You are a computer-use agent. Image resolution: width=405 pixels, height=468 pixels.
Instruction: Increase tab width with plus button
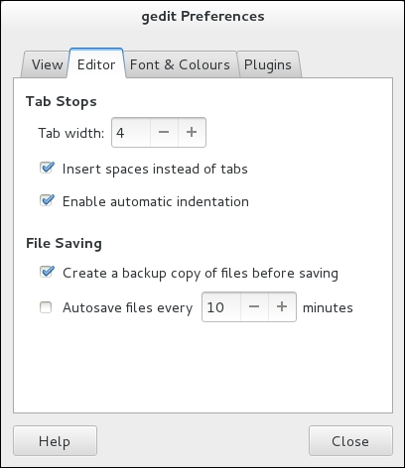click(x=192, y=133)
